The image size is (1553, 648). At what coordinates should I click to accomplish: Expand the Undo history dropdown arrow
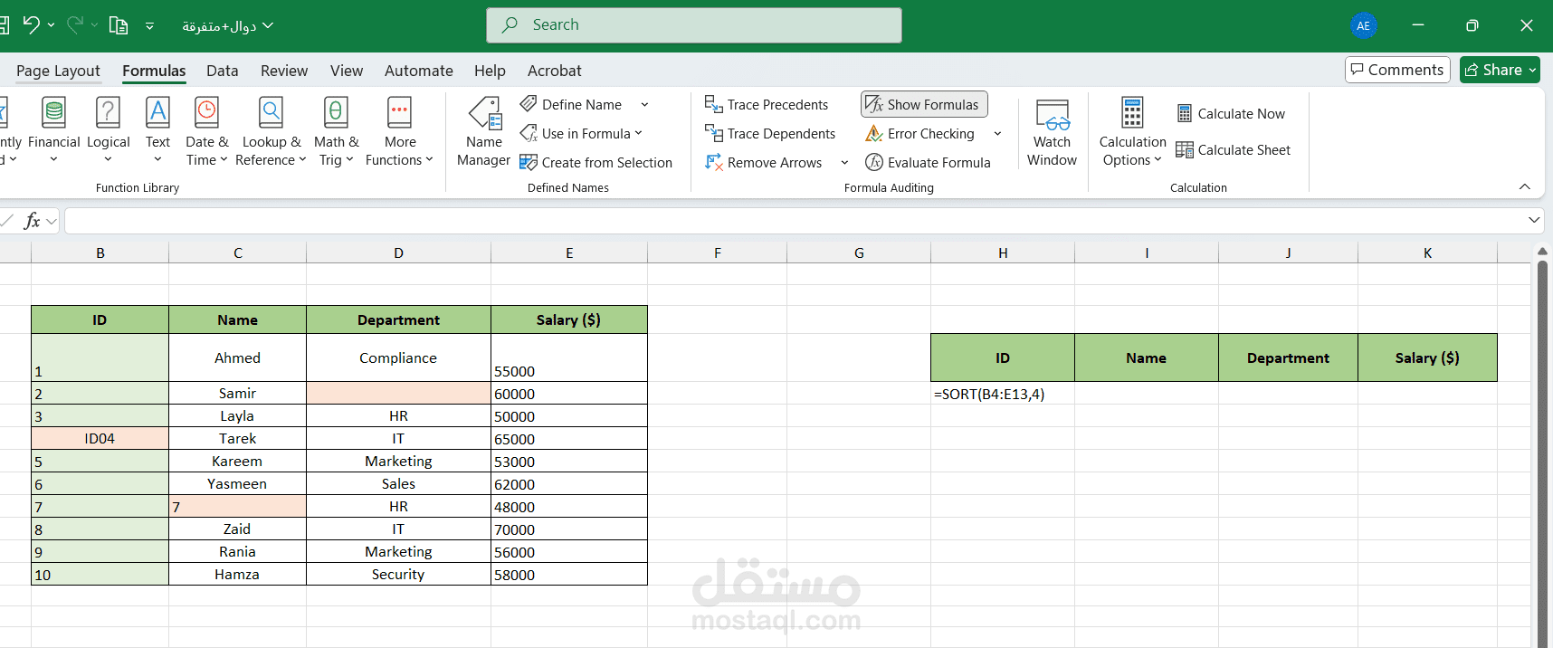(51, 25)
